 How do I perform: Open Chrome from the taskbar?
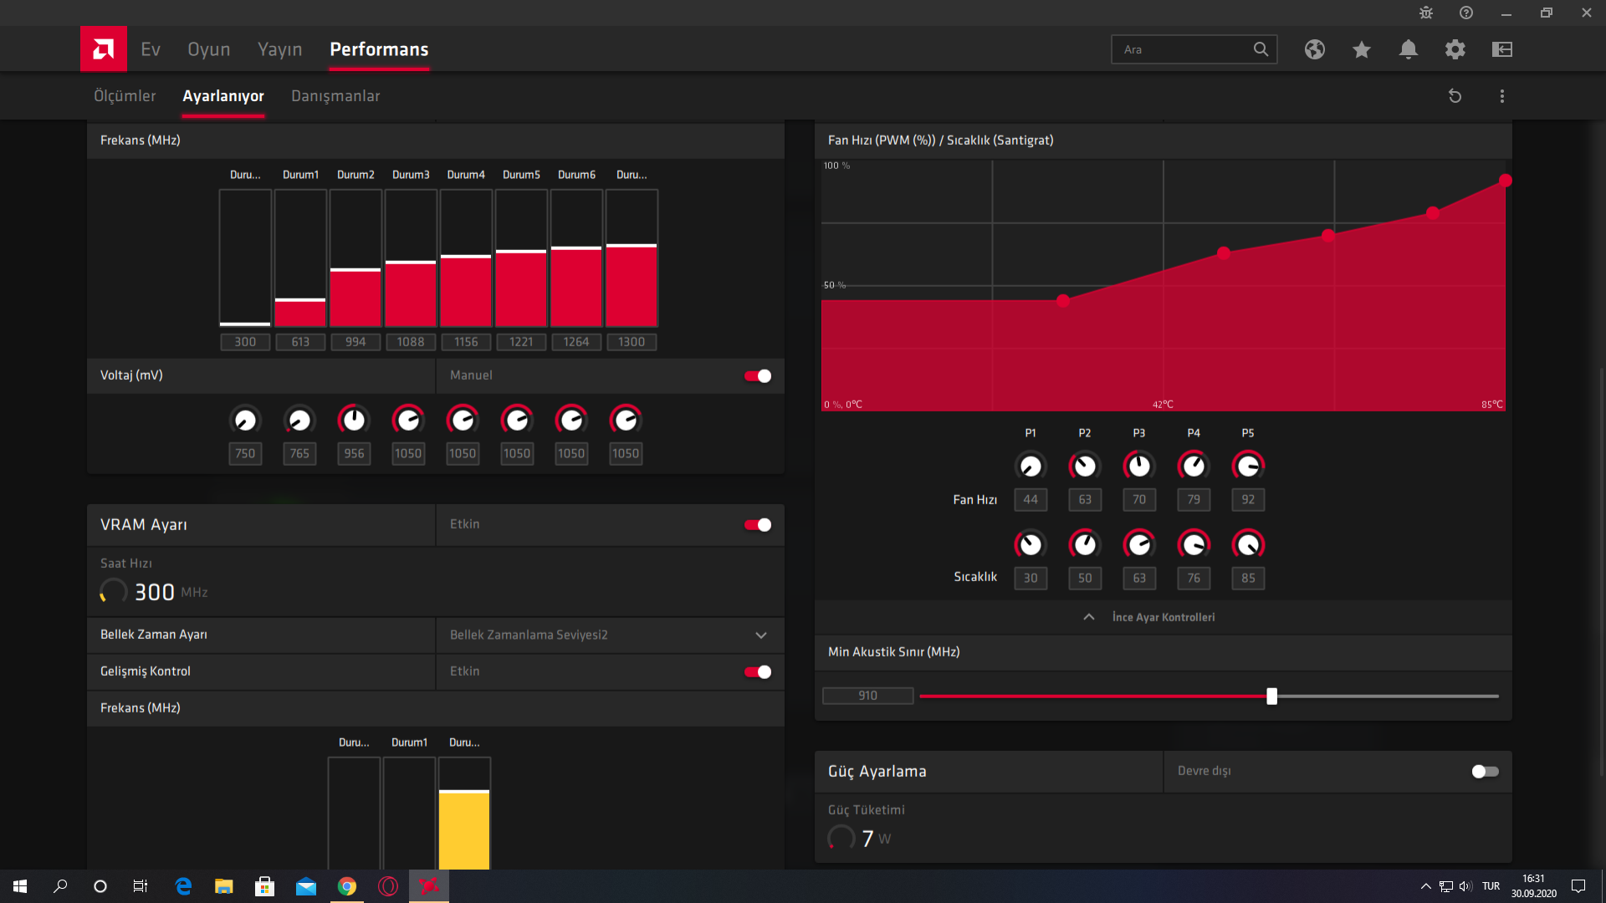346,886
